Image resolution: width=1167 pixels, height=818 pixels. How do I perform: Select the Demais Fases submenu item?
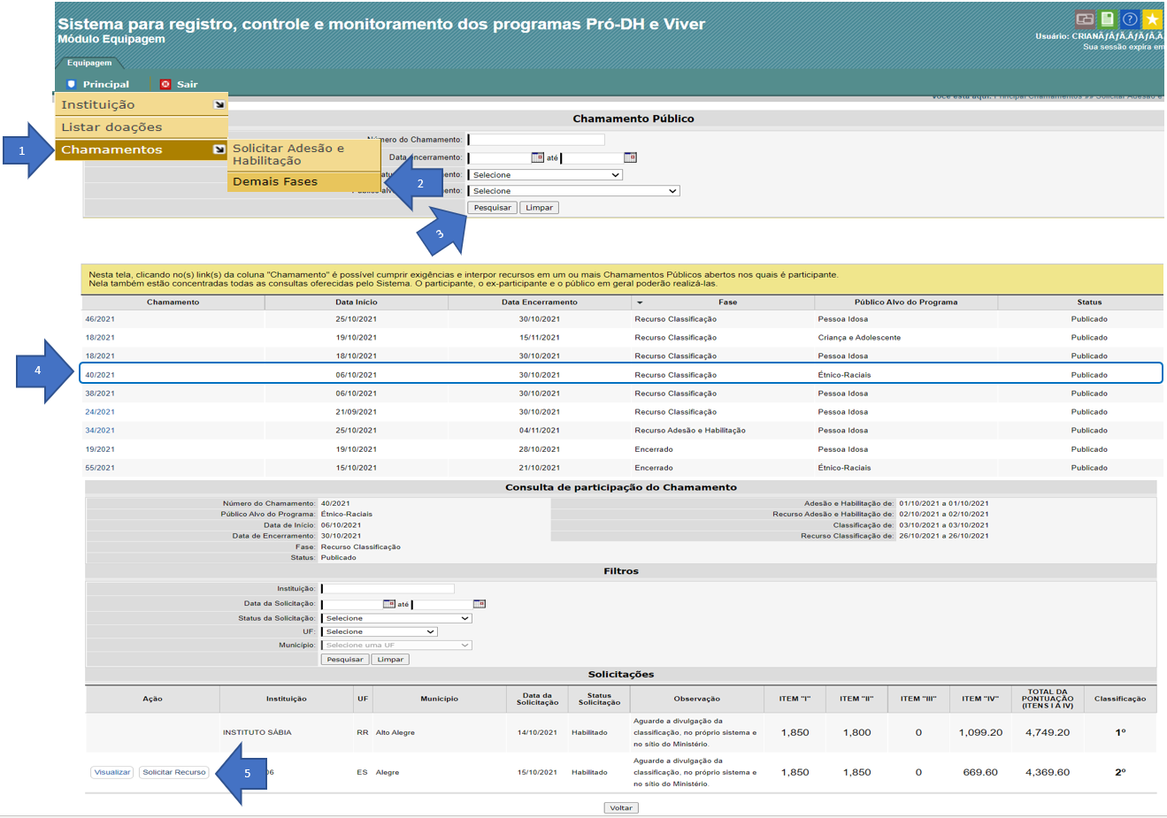[x=275, y=181]
